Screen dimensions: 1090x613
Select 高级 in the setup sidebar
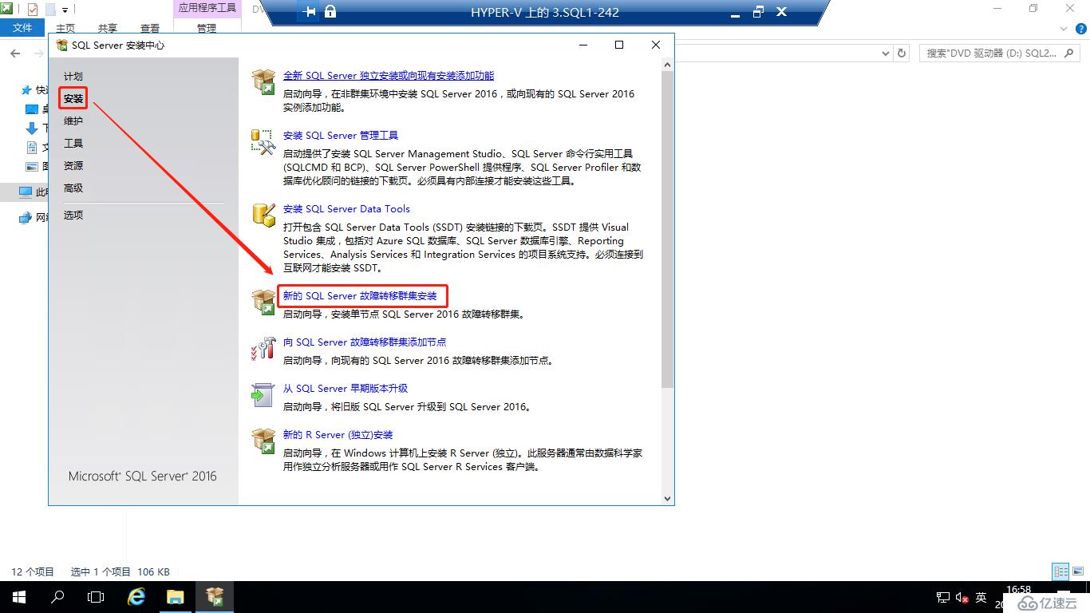pyautogui.click(x=73, y=188)
